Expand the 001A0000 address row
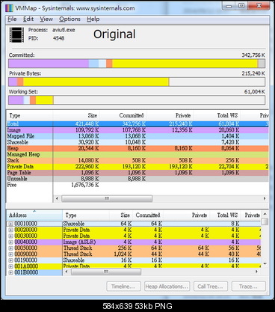The width and height of the screenshot is (275, 312). (10, 266)
